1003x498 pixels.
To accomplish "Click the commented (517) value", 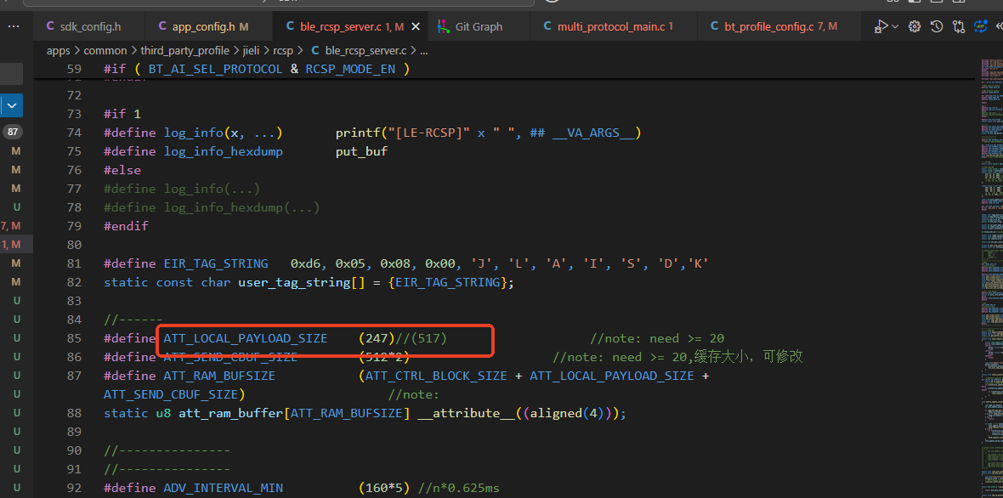I will coord(428,338).
